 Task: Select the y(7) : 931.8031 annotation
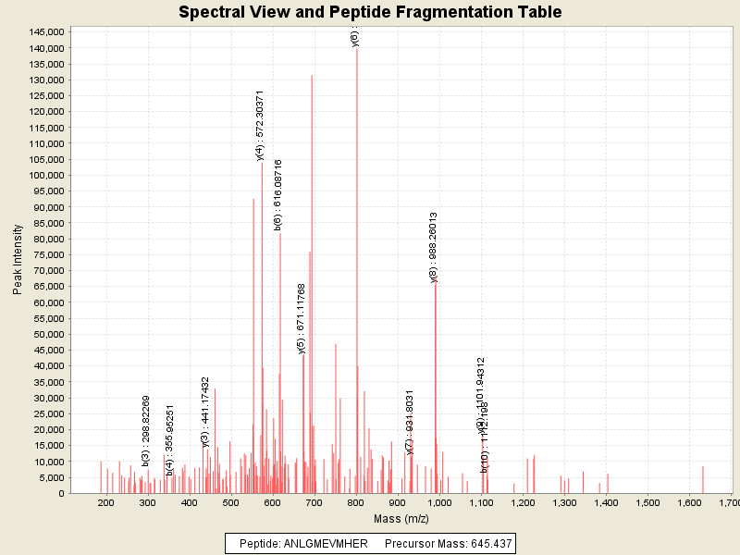pyautogui.click(x=410, y=422)
